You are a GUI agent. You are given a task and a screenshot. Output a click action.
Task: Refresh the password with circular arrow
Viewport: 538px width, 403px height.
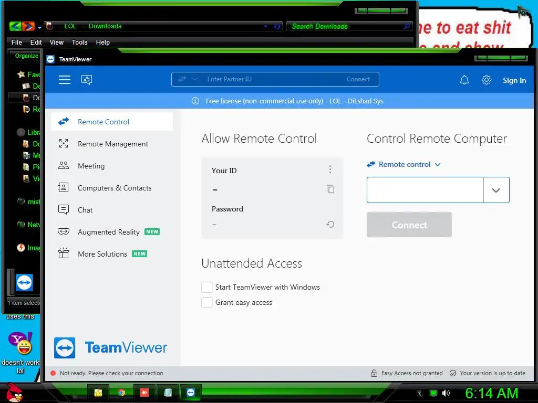click(330, 225)
